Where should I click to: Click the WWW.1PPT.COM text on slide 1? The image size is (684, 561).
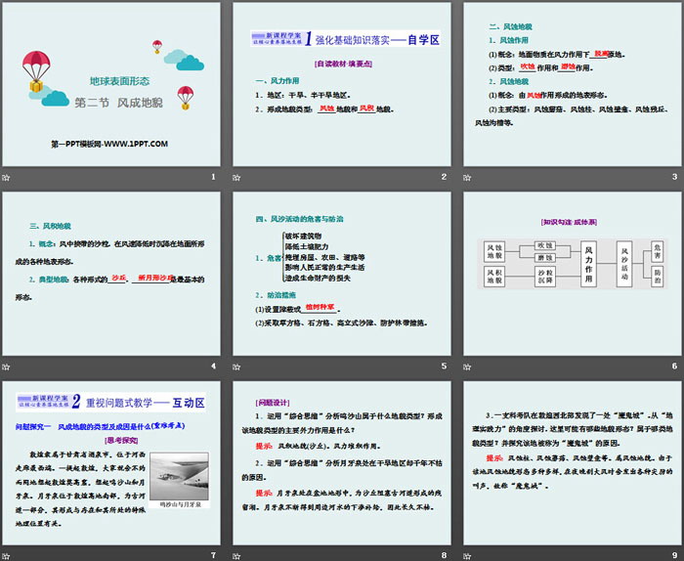tap(137, 144)
